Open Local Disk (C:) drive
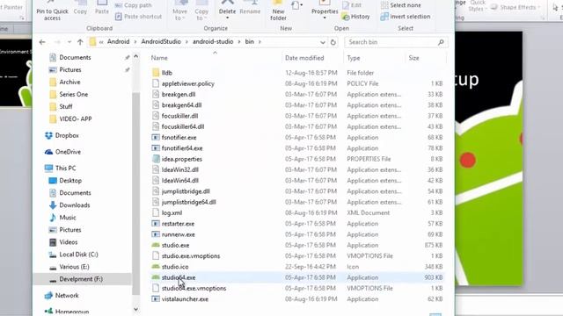Image resolution: width=563 pixels, height=316 pixels. (x=78, y=255)
